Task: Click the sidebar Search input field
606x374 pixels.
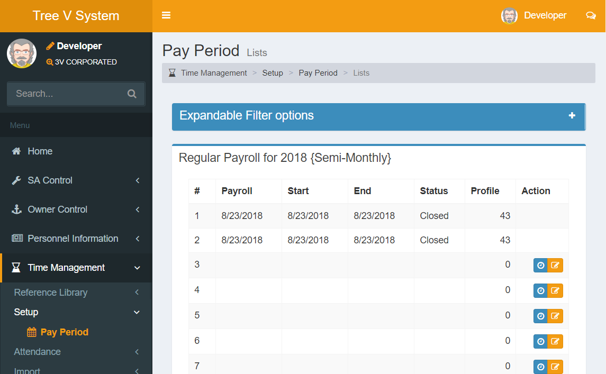Action: click(66, 94)
